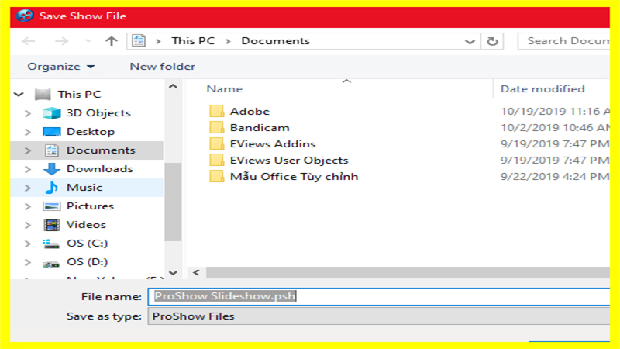Viewport: 620px width, 349px height.
Task: Click Adobe's date 10/19/2019
Action: (x=555, y=111)
